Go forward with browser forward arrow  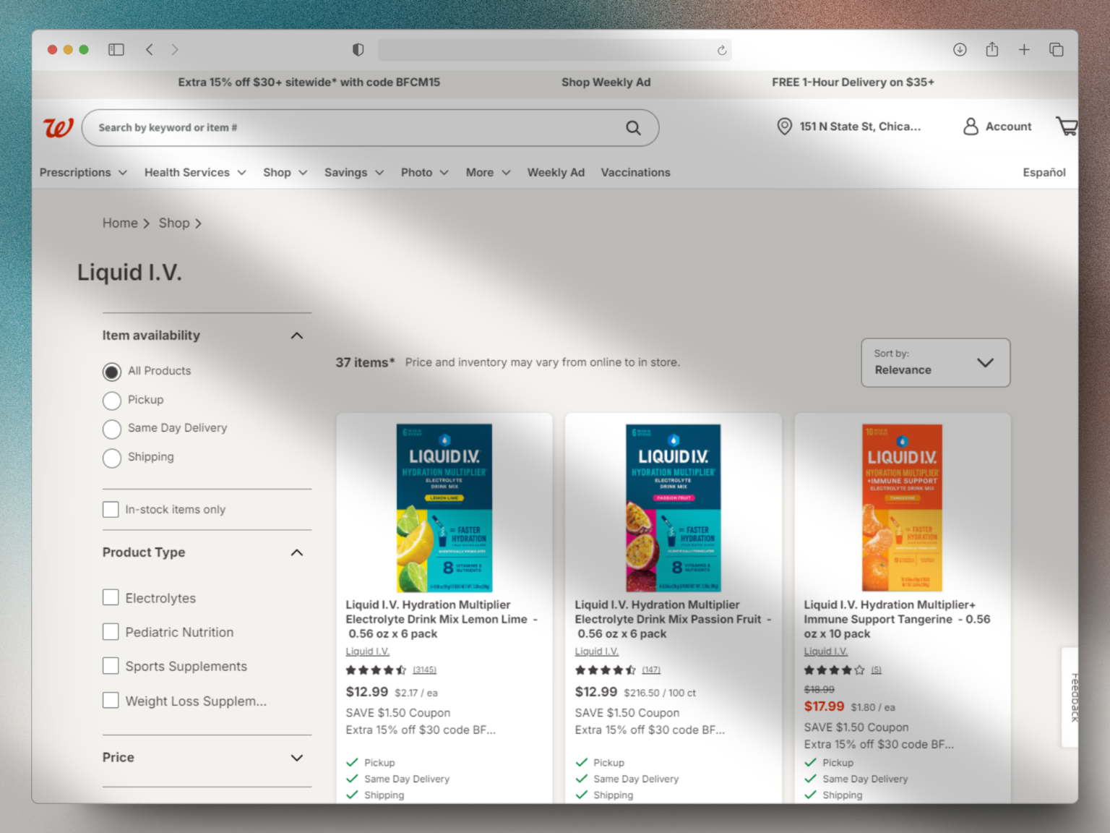(x=175, y=50)
